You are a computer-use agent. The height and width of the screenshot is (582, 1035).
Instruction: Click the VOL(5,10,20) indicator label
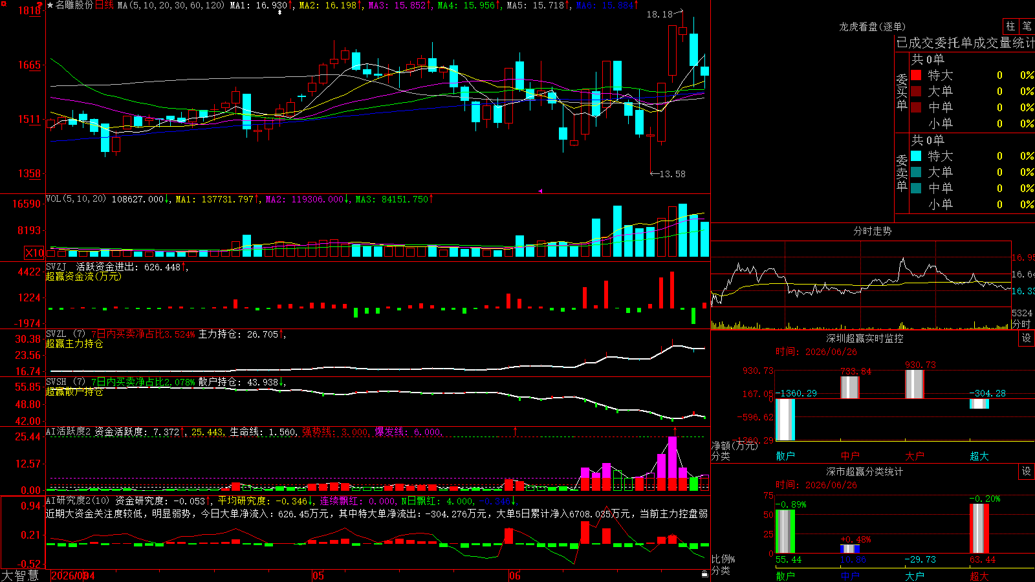pyautogui.click(x=76, y=199)
